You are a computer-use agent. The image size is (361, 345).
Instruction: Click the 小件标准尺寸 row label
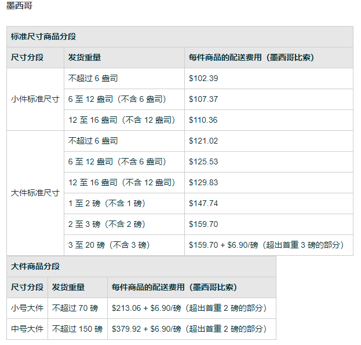(35, 99)
